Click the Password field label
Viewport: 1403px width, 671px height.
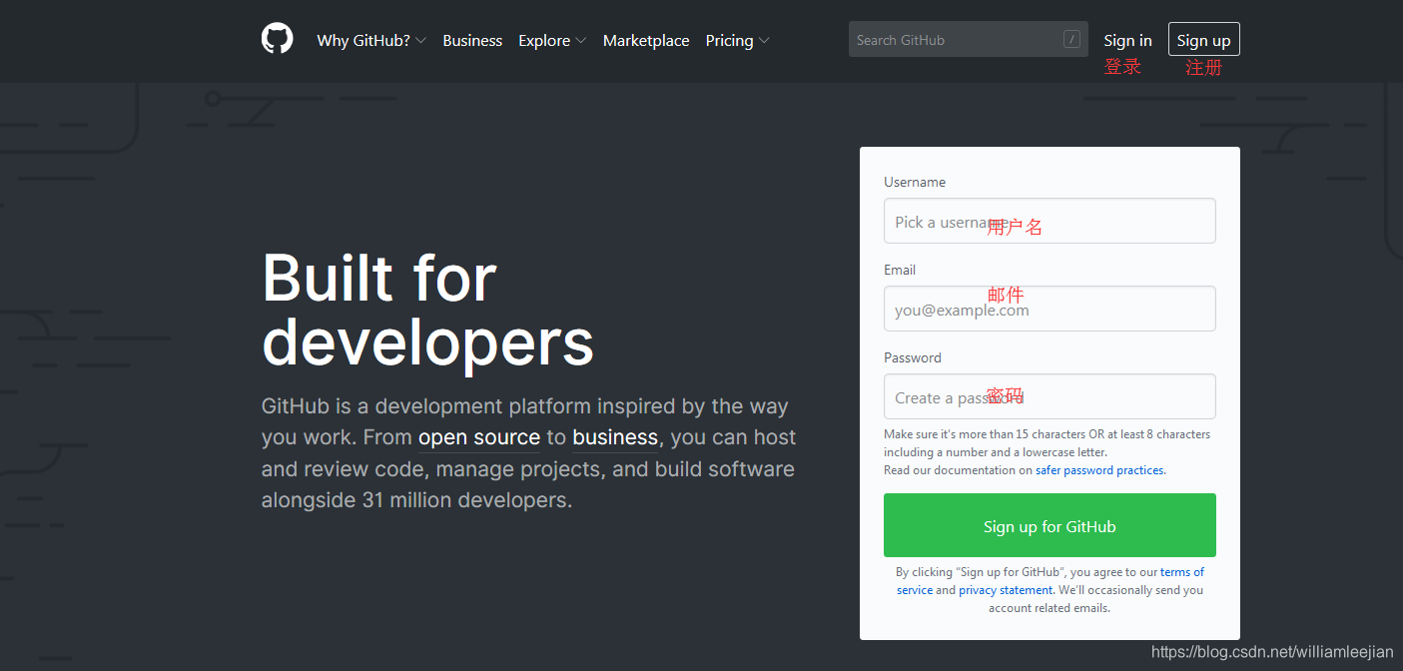click(x=913, y=357)
